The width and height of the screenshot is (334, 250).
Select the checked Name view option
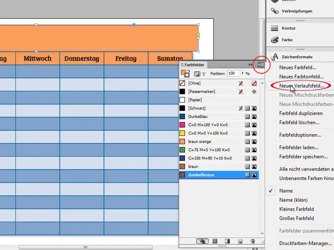[x=286, y=191]
